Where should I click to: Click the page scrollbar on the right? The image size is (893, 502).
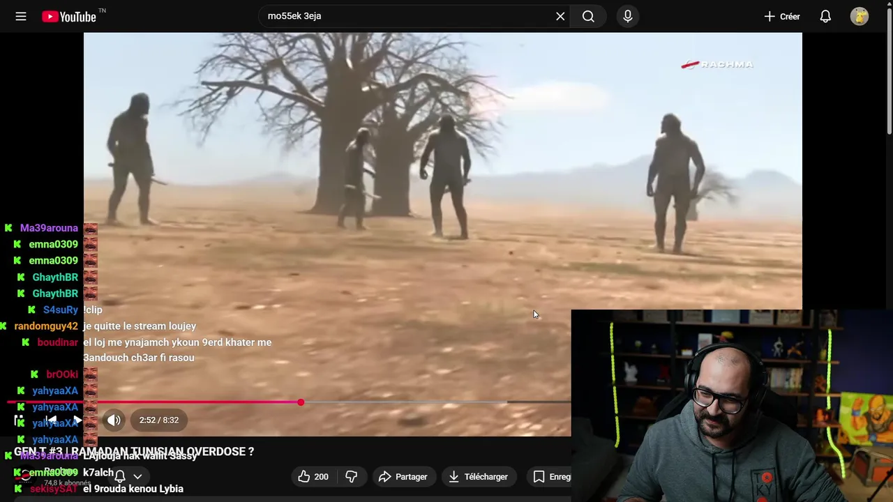point(889,70)
